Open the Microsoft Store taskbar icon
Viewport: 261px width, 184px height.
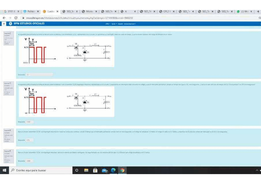coord(95,170)
